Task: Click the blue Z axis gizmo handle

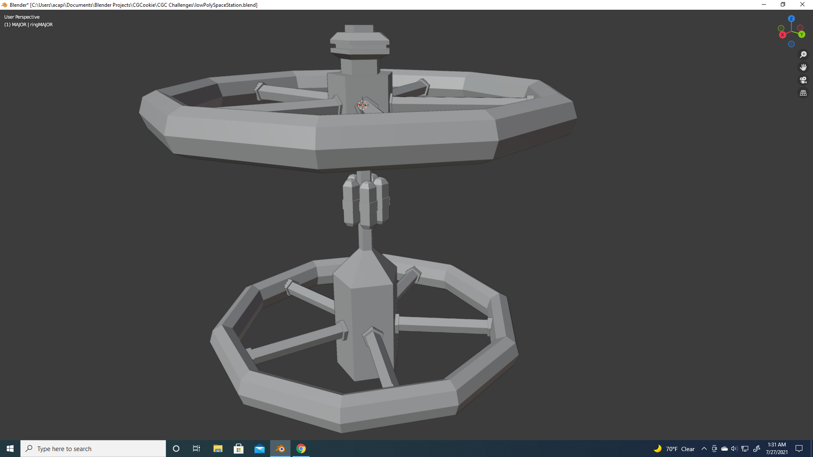Action: [791, 19]
